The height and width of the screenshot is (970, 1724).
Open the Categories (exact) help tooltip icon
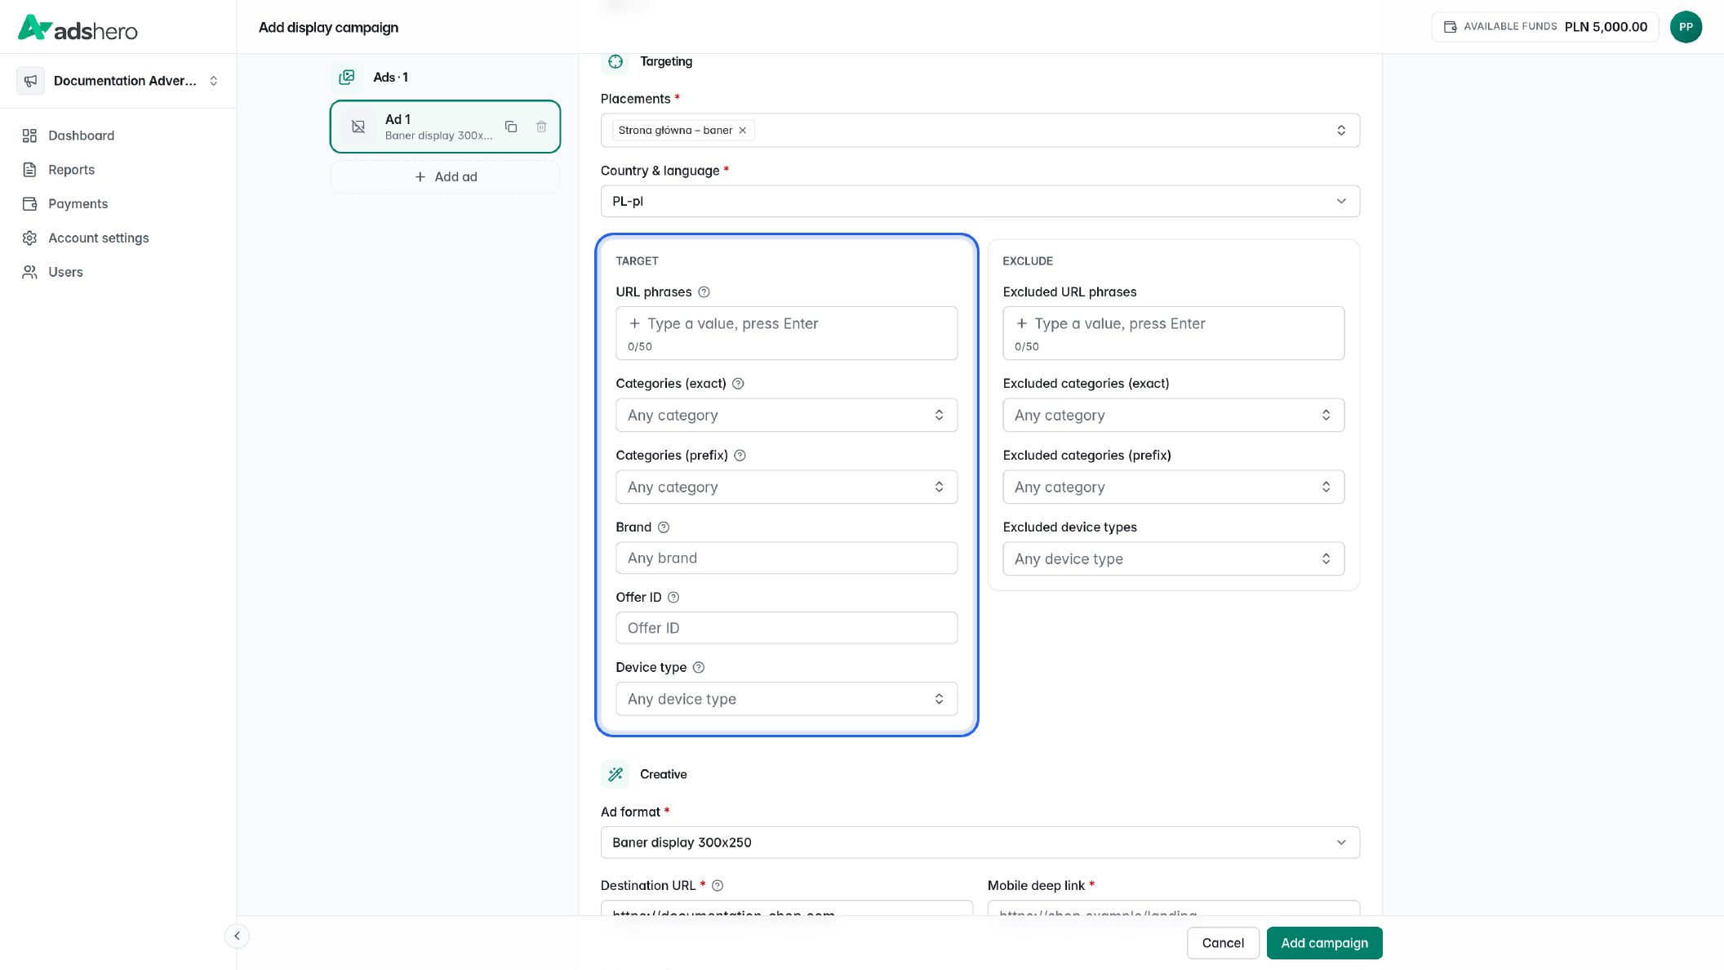(738, 384)
